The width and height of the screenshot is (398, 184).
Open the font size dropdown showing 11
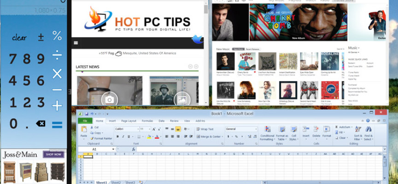150,129
